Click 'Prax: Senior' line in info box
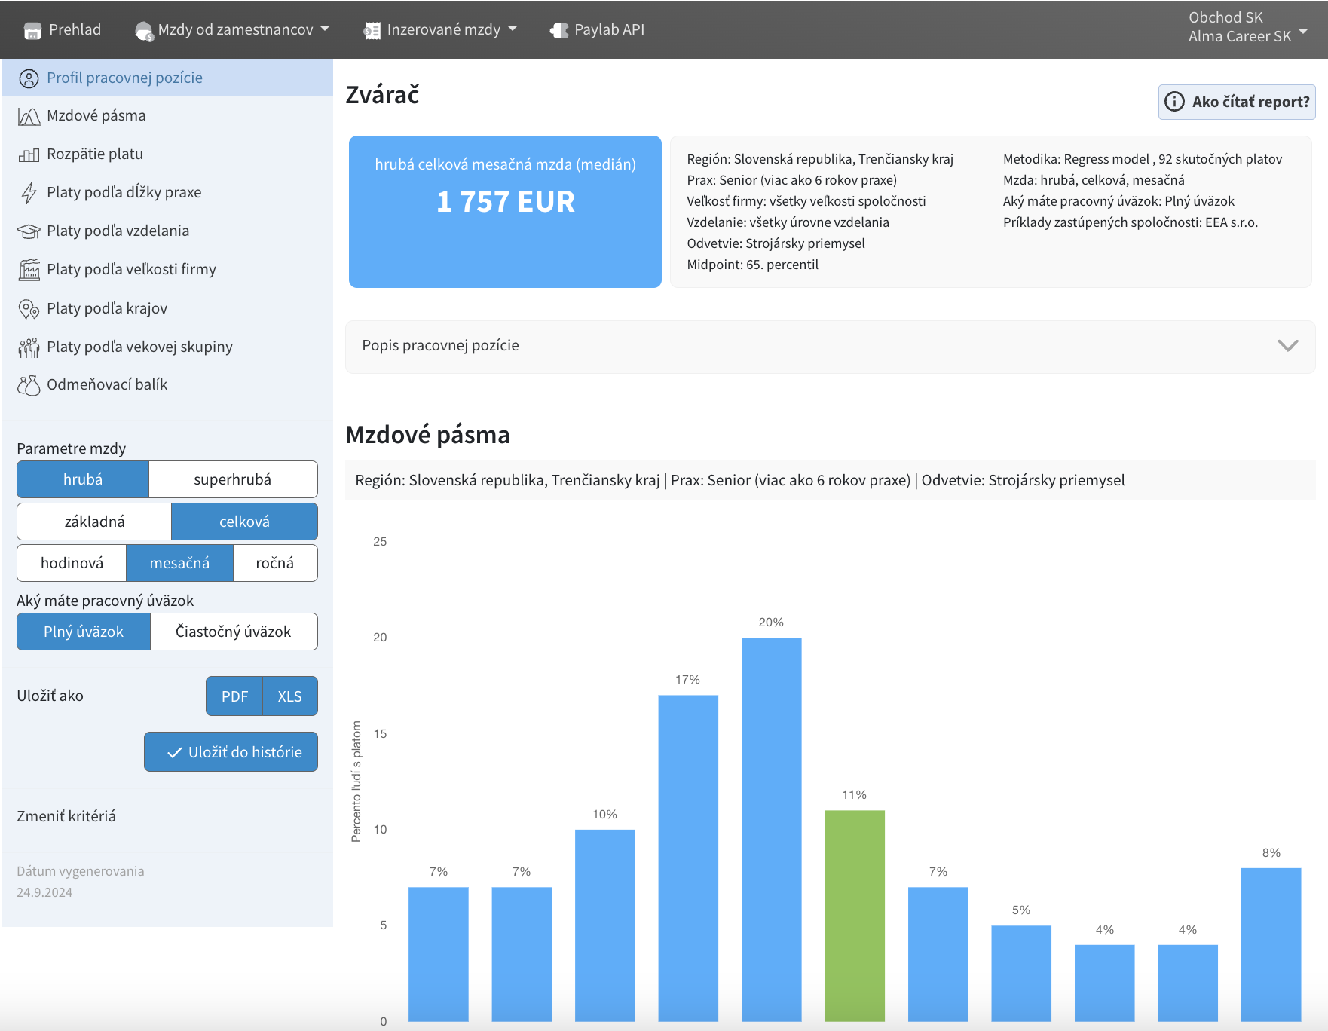Screen dimensions: 1328x1031 [791, 180]
